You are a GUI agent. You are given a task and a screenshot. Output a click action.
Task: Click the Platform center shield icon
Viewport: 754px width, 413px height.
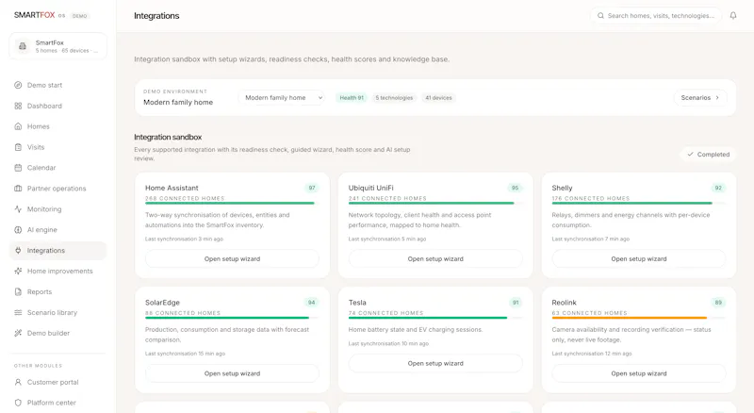click(18, 403)
